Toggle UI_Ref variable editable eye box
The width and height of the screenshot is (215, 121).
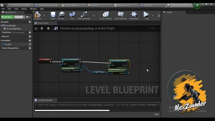(30, 44)
